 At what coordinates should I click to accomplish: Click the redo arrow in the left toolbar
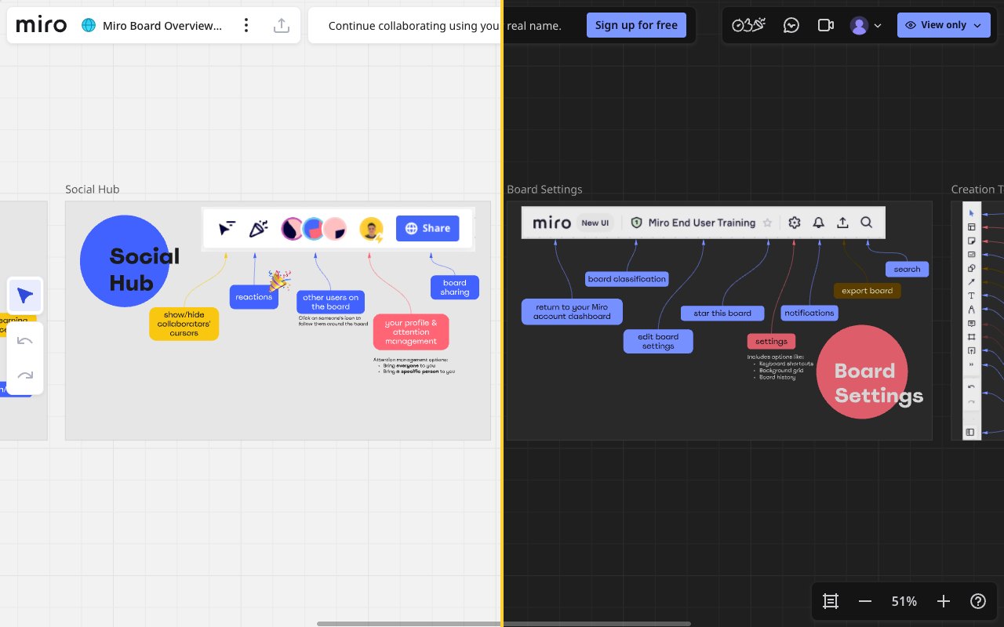tap(25, 375)
